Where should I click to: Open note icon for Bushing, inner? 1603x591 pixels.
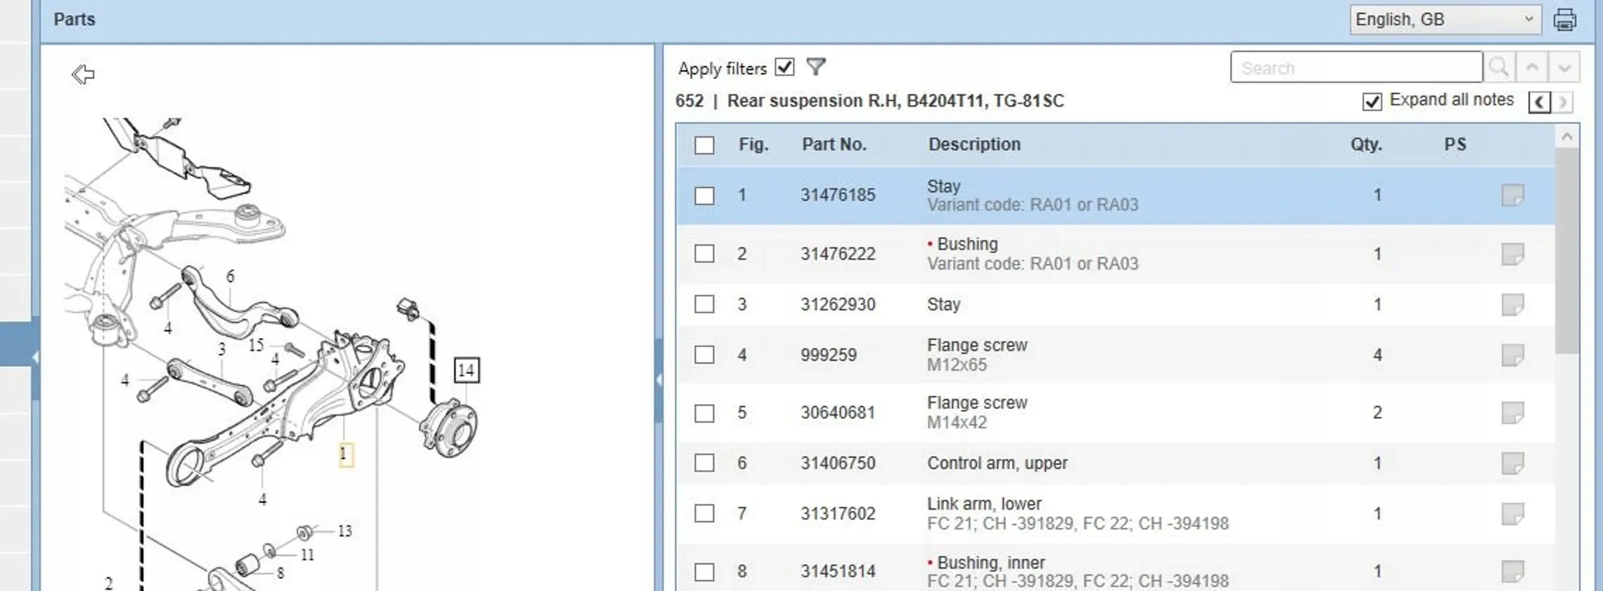point(1513,571)
